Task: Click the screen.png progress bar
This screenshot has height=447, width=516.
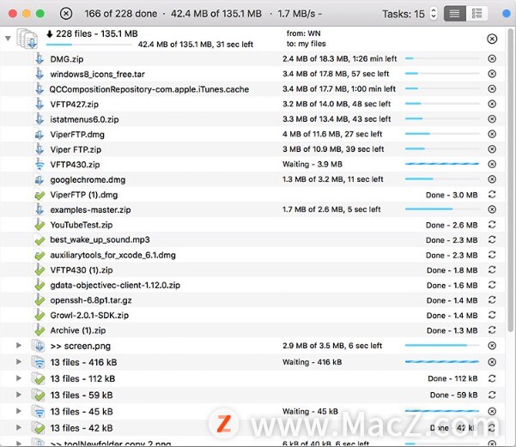Action: pyautogui.click(x=442, y=346)
